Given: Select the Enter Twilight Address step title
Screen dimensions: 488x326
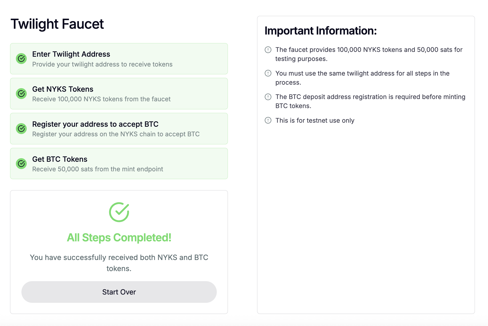Looking at the screenshot, I should coord(71,54).
